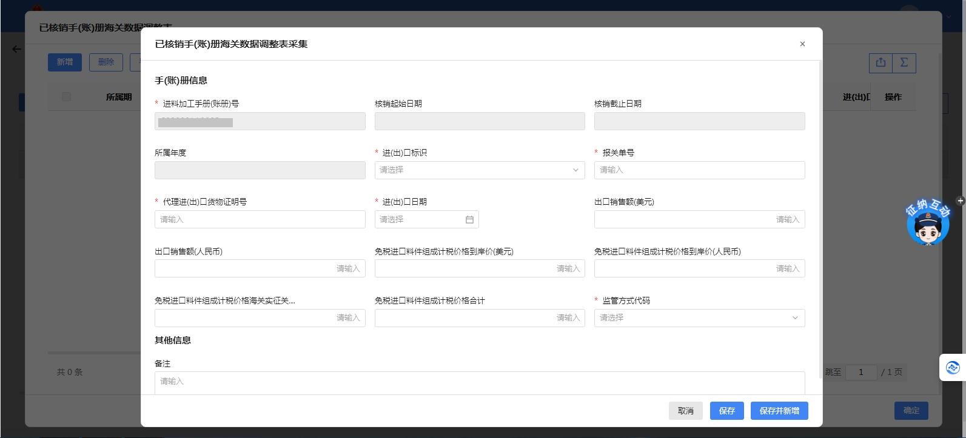Screen dimensions: 966x438
Task: Click the back arrow on the page
Action: click(16, 49)
